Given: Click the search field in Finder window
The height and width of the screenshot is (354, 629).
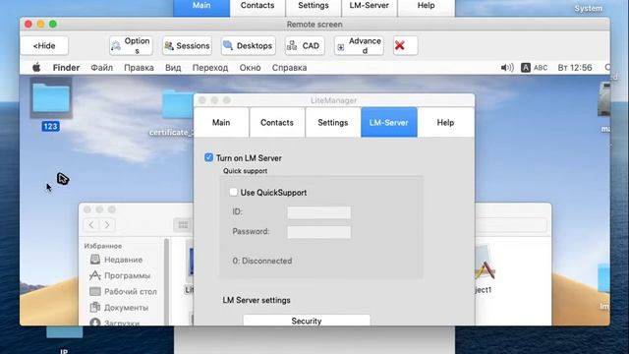Looking at the screenshot, I should click(x=511, y=225).
